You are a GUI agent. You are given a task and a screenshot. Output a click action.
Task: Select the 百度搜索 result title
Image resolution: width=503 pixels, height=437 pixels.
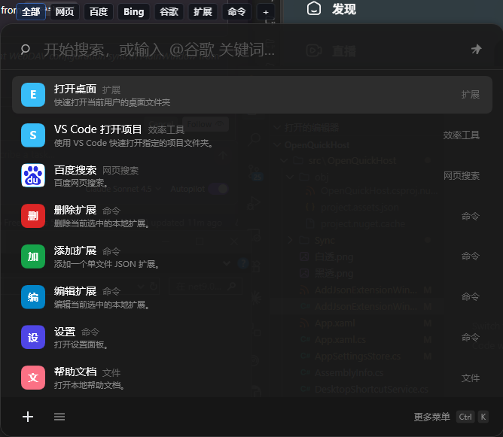coord(75,170)
